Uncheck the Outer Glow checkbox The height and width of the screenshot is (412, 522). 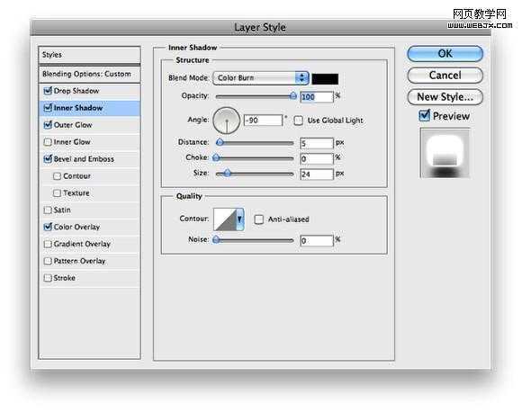click(48, 125)
